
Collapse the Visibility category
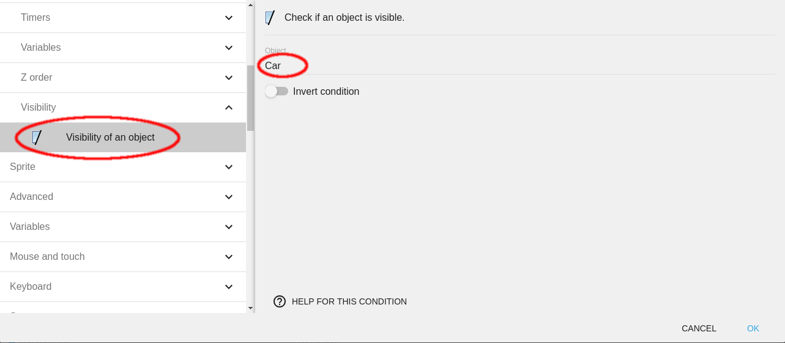[x=229, y=108]
